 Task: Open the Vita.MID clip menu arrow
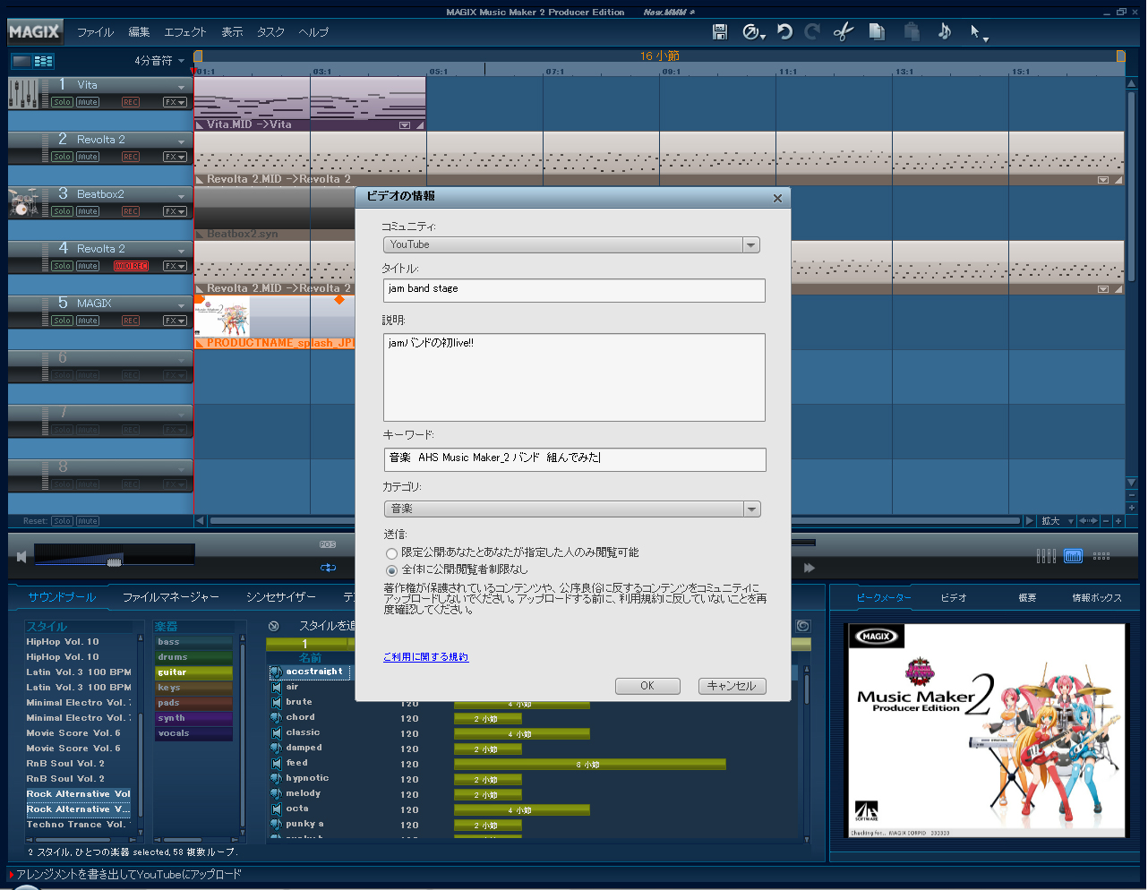click(405, 125)
